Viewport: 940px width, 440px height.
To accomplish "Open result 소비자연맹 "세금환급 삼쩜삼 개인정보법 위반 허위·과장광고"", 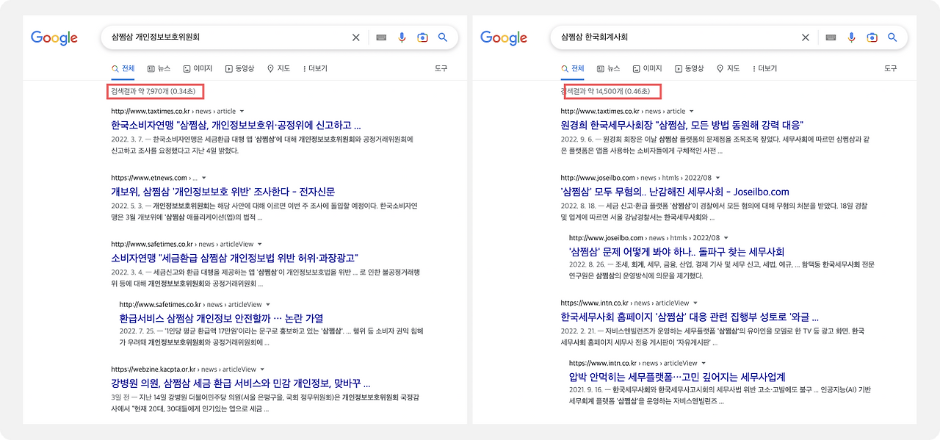I will point(234,258).
